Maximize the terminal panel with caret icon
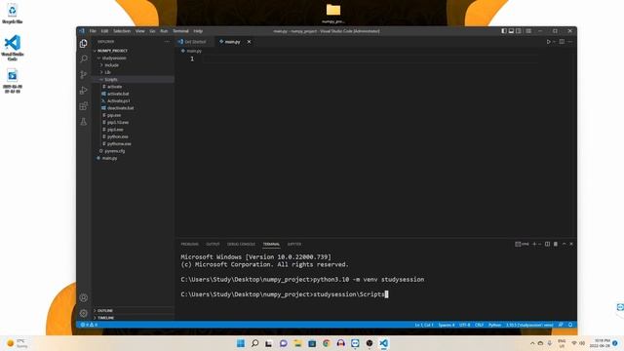Image resolution: width=624 pixels, height=351 pixels. pyautogui.click(x=564, y=244)
